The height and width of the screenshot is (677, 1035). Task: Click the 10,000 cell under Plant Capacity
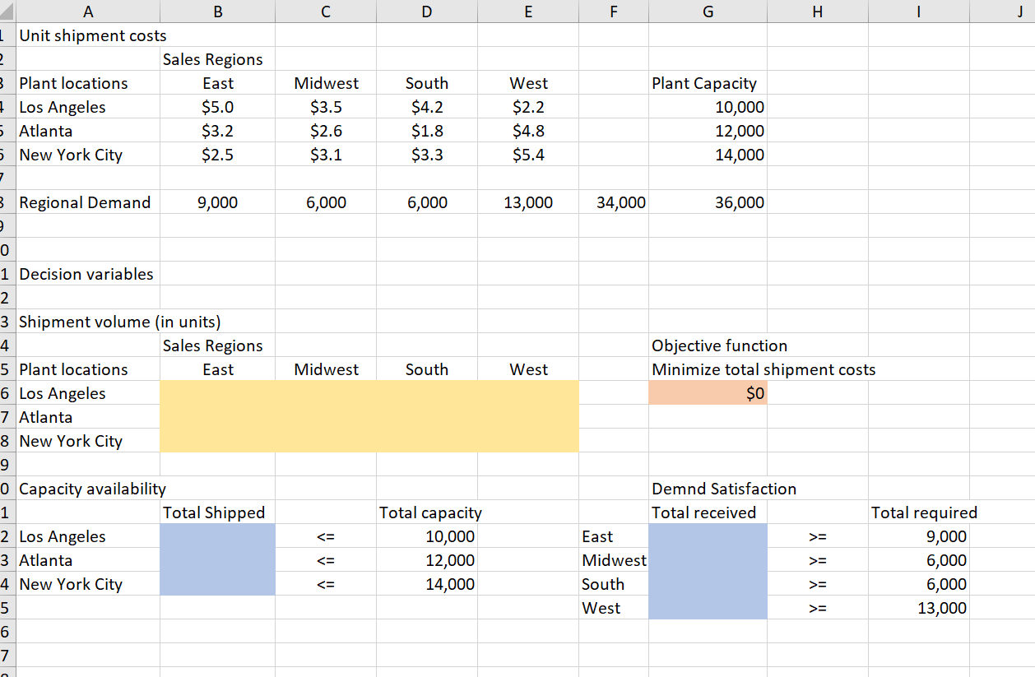[x=708, y=108]
